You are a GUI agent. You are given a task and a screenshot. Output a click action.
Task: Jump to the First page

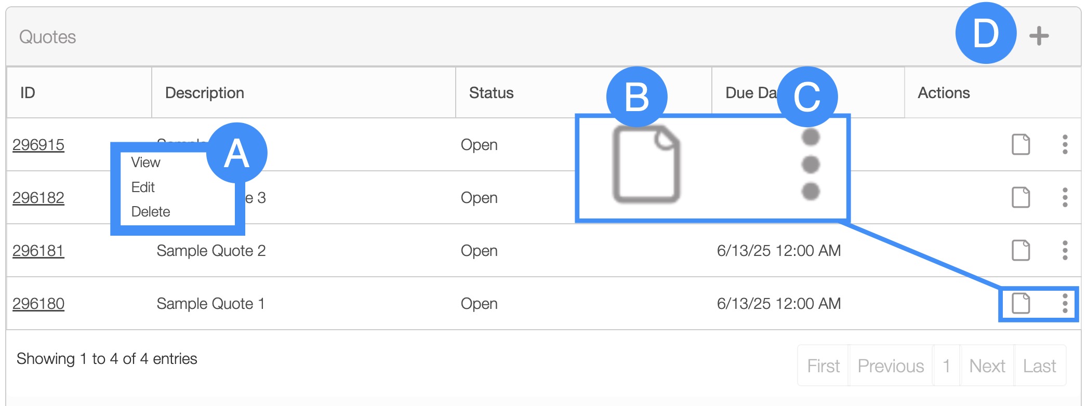point(823,366)
